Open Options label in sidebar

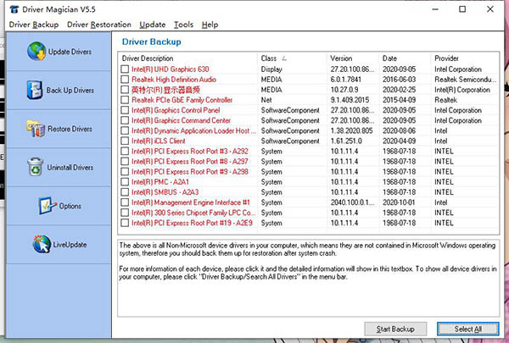[70, 206]
